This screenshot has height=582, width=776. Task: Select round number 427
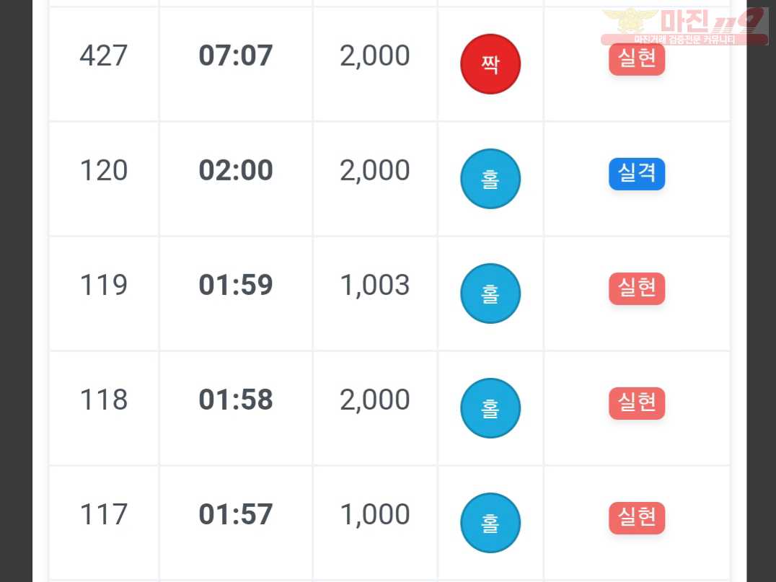[x=103, y=56]
